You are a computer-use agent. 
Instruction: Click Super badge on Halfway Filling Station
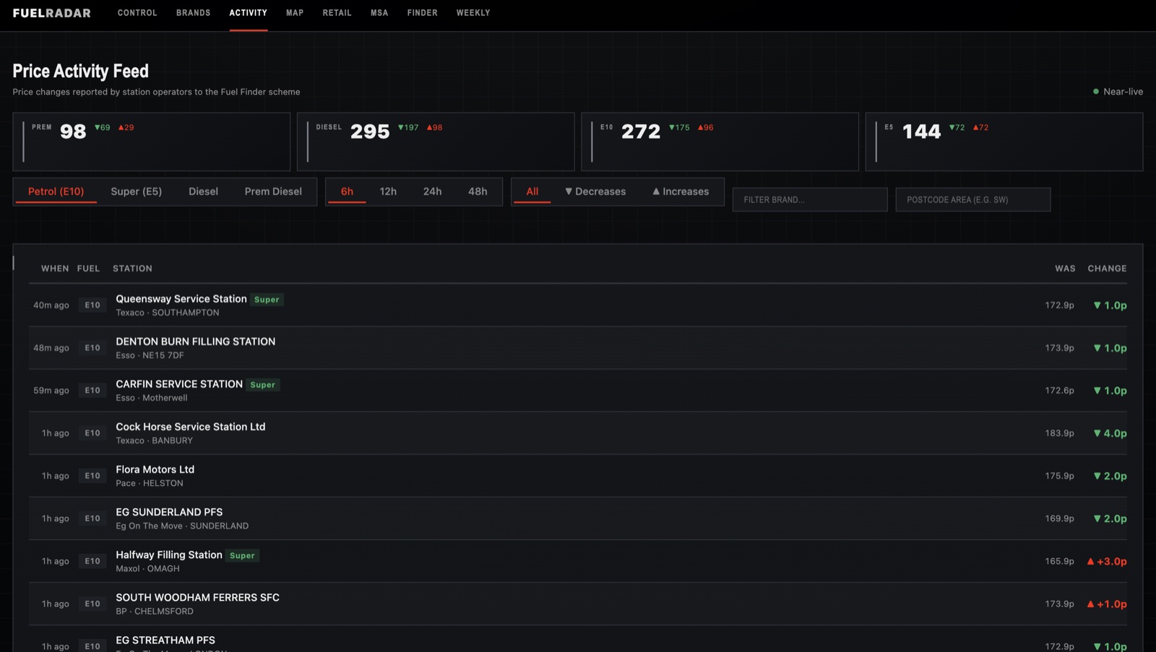[x=242, y=556]
